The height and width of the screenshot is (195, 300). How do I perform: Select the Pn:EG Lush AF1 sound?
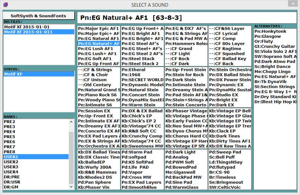(96, 49)
